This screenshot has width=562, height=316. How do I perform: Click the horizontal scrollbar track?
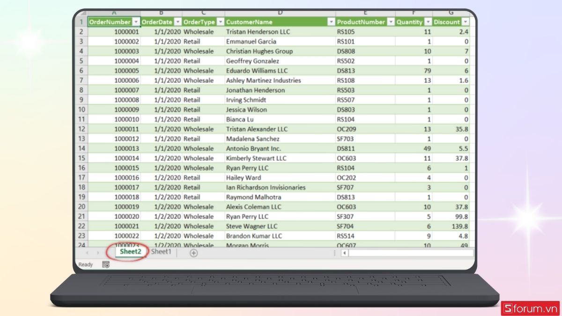[411, 253]
